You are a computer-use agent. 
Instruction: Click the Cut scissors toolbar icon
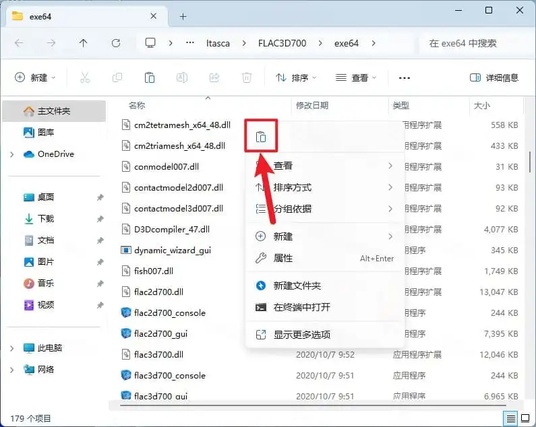click(85, 78)
